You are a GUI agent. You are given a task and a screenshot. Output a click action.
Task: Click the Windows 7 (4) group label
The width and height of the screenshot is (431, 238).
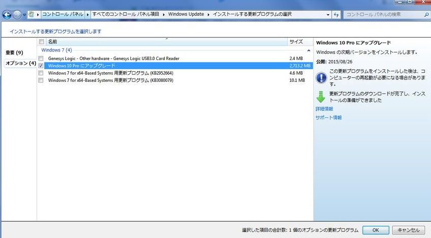[x=56, y=50]
